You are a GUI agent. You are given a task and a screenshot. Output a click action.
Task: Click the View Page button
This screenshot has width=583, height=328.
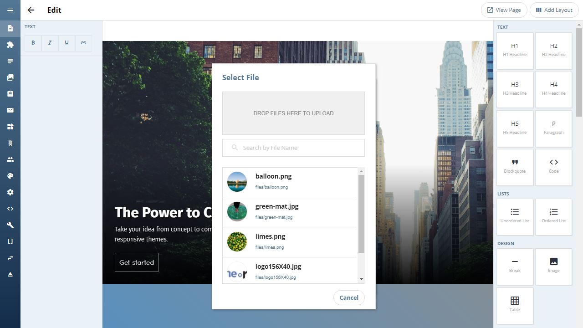504,10
